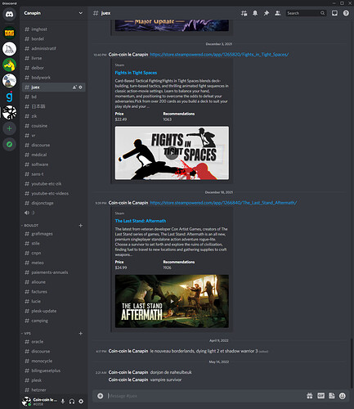354x409 pixels.
Task: Go to paiements-annuels channel
Action: [53, 272]
